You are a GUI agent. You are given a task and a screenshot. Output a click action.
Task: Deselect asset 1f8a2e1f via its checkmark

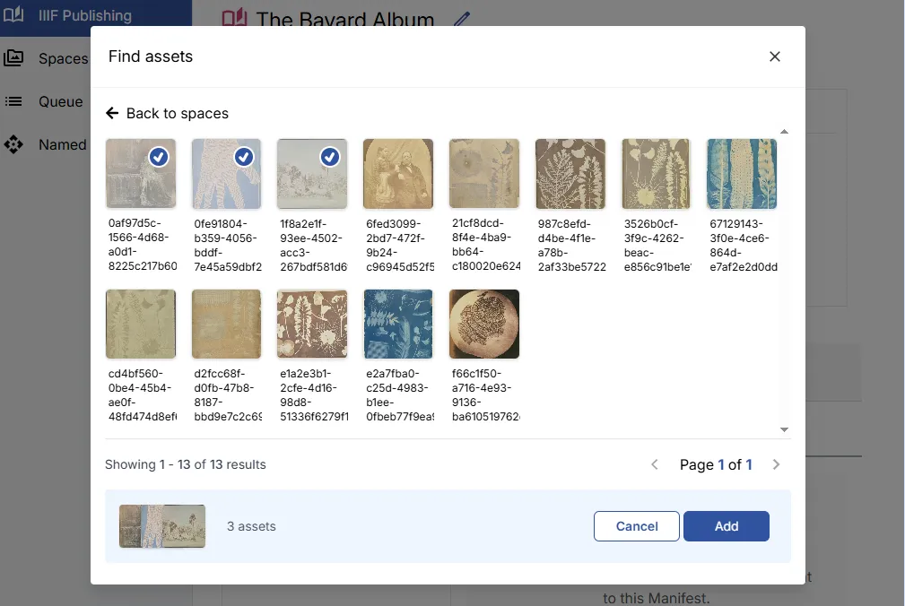click(x=329, y=156)
